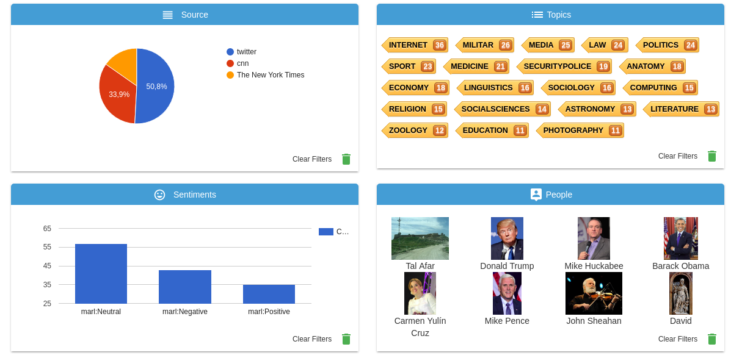
Task: Click the trash icon in Topics panel
Action: coord(712,156)
